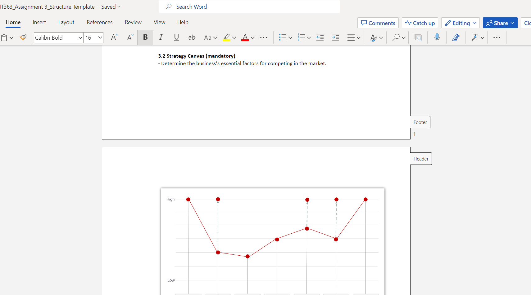
Task: Click the Dictate microphone icon
Action: [437, 37]
